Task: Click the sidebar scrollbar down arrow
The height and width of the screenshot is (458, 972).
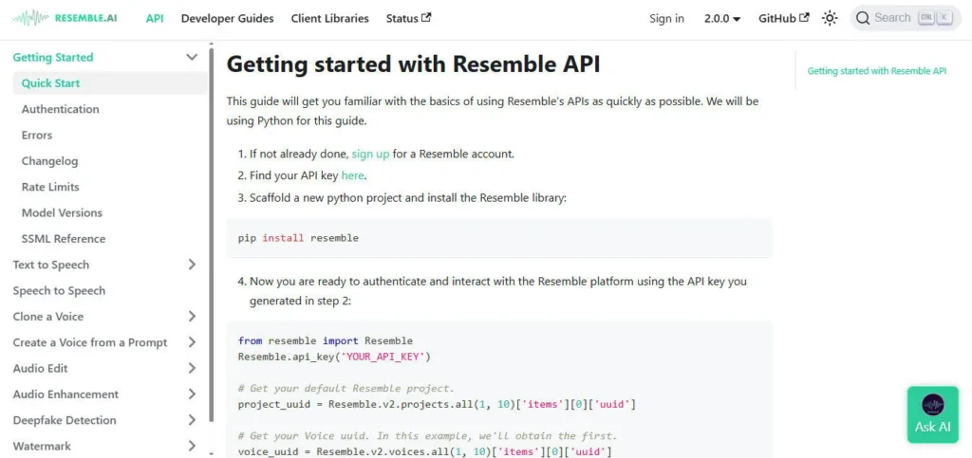Action: click(x=212, y=453)
